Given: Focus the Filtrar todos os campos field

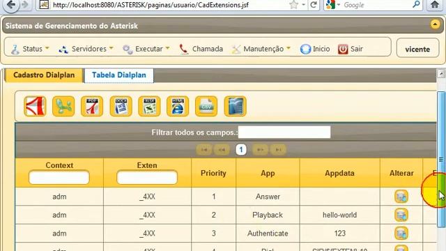Looking at the screenshot, I should 284,132.
